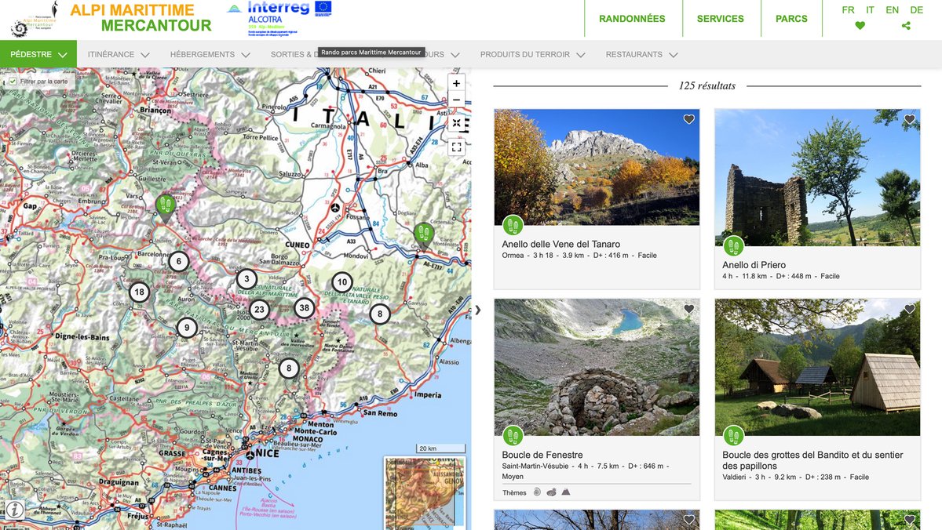Open Boucle des grottes del Bandito title
Viewport: 942px width, 530px height.
[x=812, y=460]
